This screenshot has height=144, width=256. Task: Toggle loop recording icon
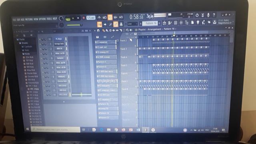[121, 17]
